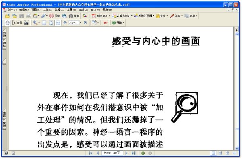Set view to Fit Page icon

click(x=51, y=23)
